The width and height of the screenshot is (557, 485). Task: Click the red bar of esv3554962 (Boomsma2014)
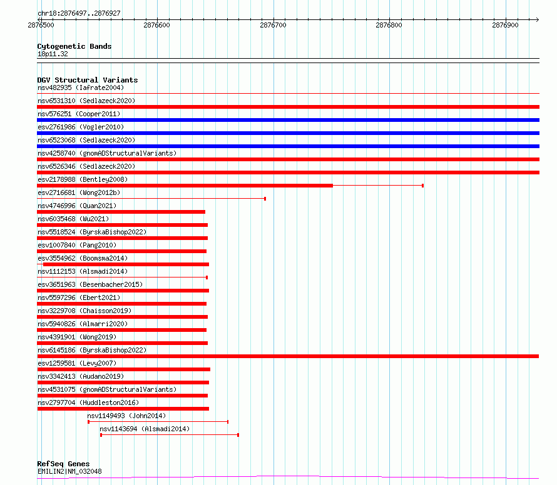(x=126, y=264)
